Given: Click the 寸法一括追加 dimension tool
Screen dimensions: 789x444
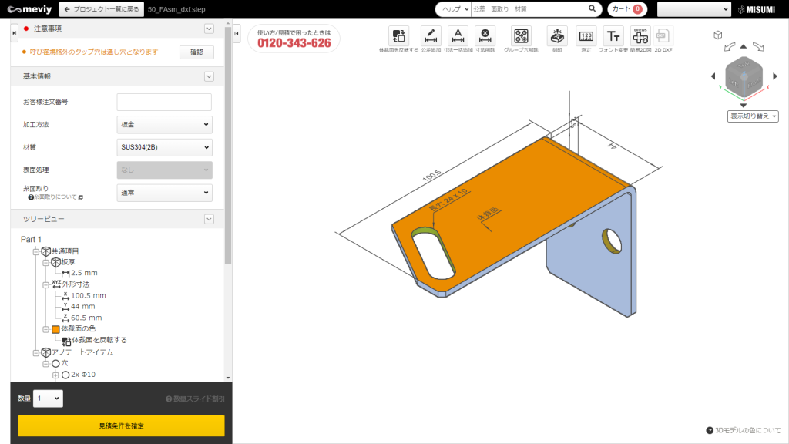Looking at the screenshot, I should click(458, 36).
